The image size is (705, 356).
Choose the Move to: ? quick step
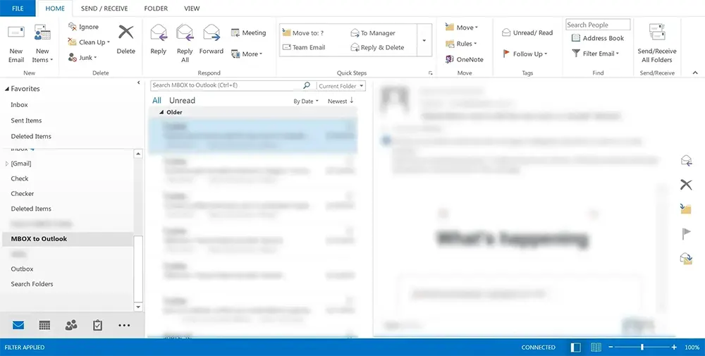coord(303,33)
